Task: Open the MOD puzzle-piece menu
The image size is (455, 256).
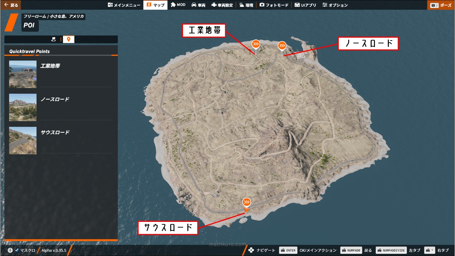Action: click(x=178, y=5)
